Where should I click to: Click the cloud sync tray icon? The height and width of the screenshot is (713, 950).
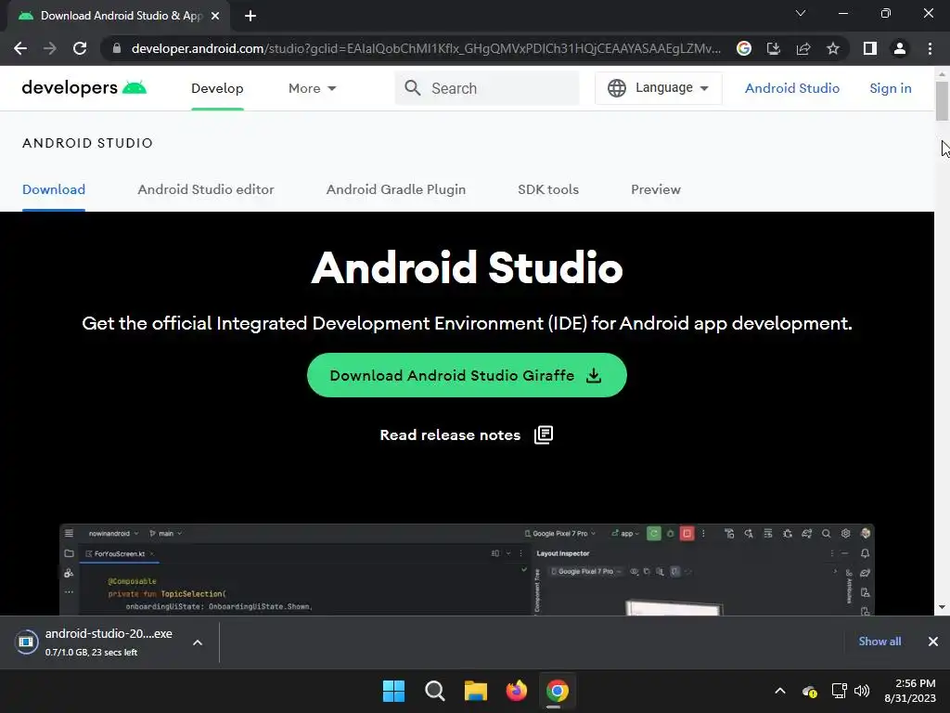810,691
